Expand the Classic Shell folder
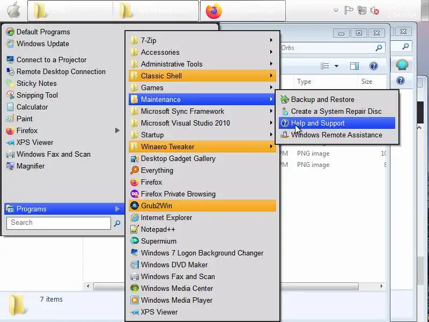 (x=203, y=76)
